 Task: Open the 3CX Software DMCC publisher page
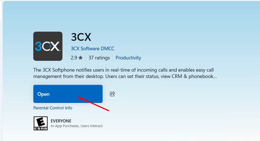(92, 48)
